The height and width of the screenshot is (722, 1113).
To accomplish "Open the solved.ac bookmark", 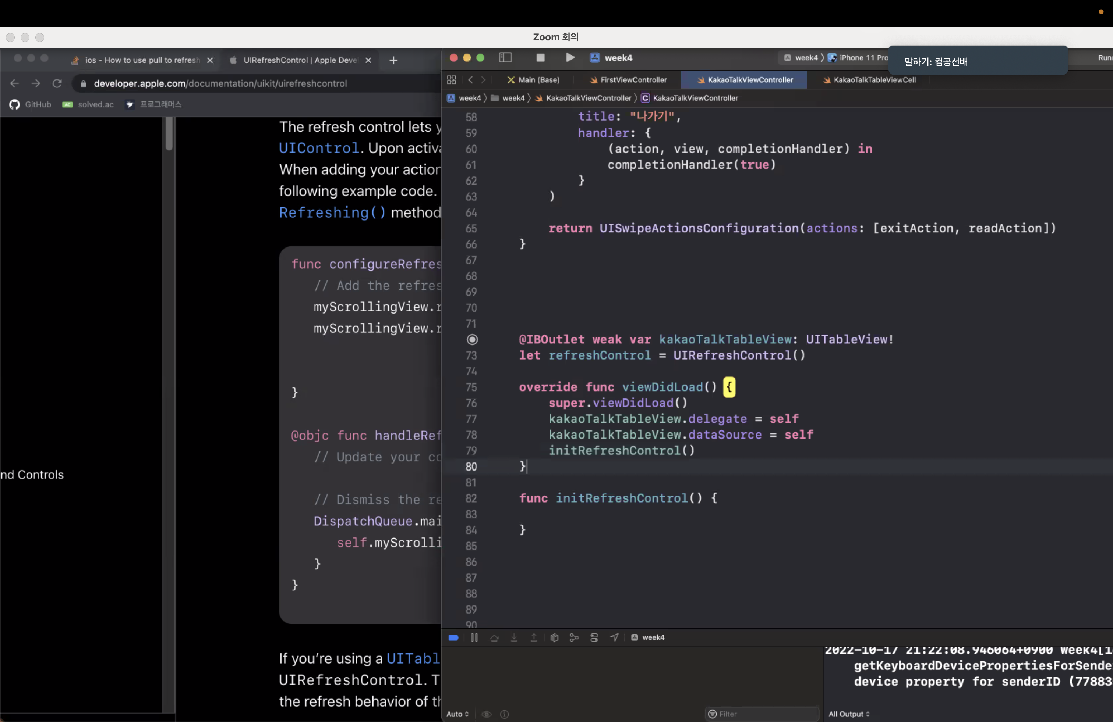I will tap(88, 104).
